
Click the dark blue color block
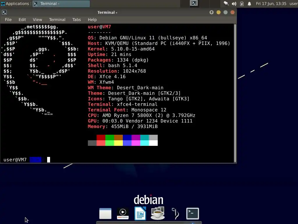[x=127, y=137]
